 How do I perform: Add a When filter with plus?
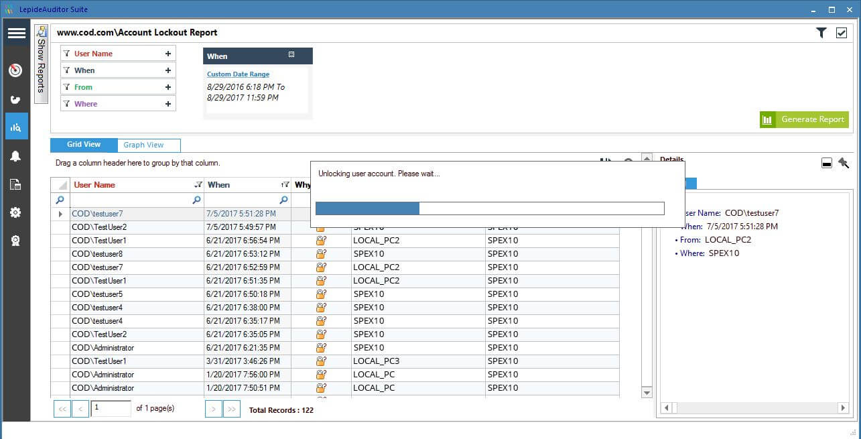(x=168, y=70)
